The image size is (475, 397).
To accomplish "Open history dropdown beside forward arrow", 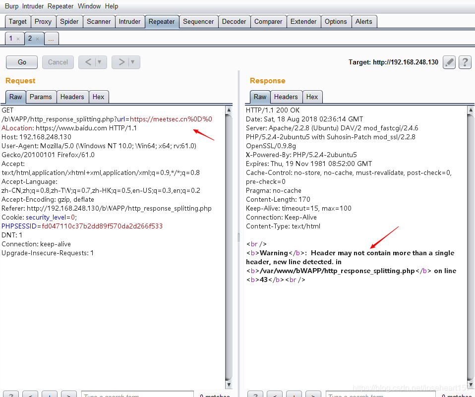I will click(x=133, y=62).
